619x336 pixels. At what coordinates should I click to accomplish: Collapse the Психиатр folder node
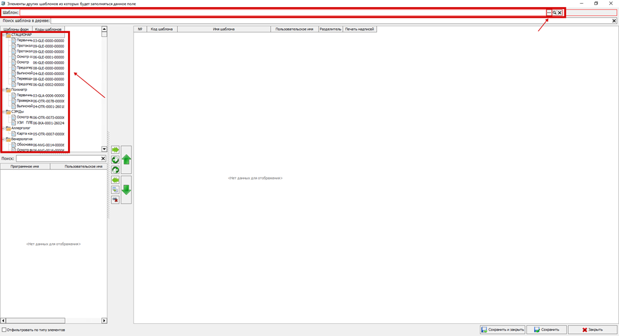3,90
